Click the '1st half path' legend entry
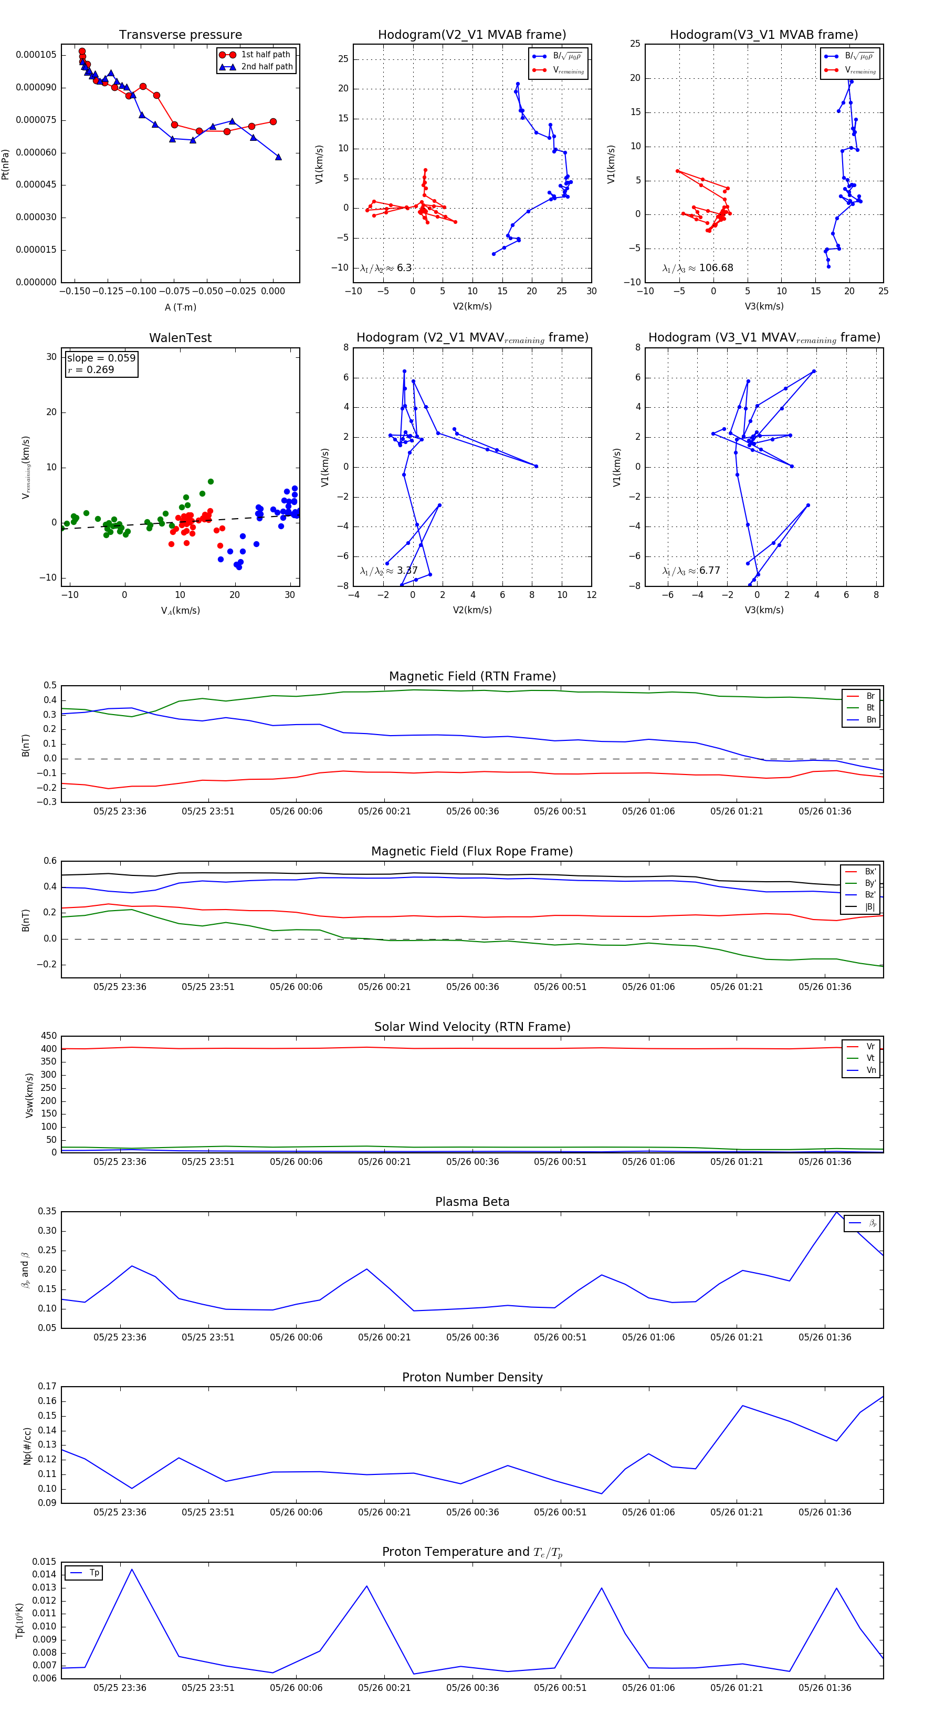Image resolution: width=945 pixels, height=1734 pixels. (x=256, y=55)
